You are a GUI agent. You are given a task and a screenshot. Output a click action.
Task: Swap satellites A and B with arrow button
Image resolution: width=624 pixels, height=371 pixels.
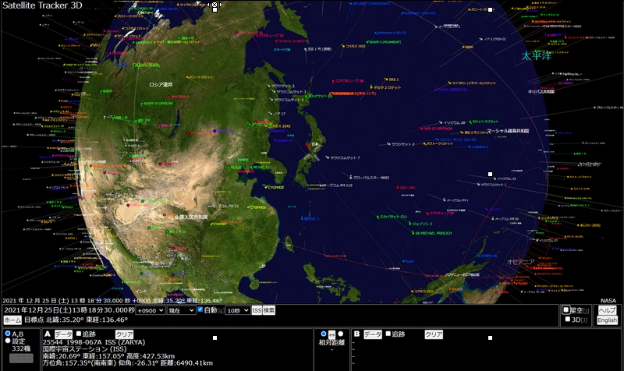coord(332,334)
